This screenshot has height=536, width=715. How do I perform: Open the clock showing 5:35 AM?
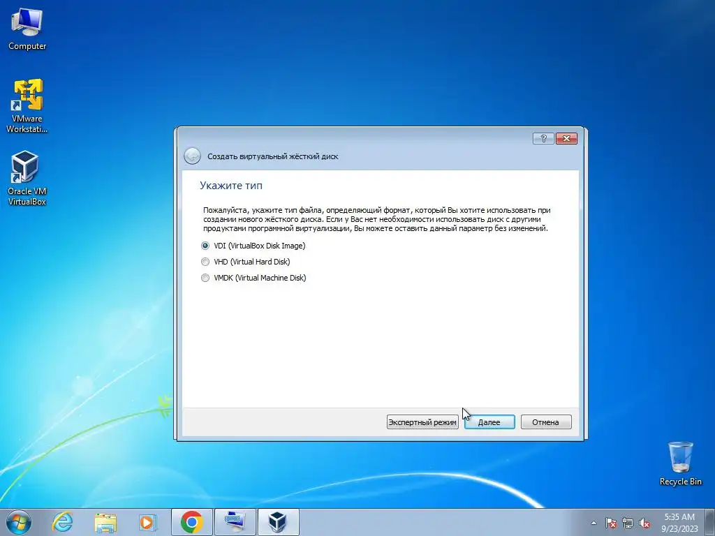tap(679, 523)
